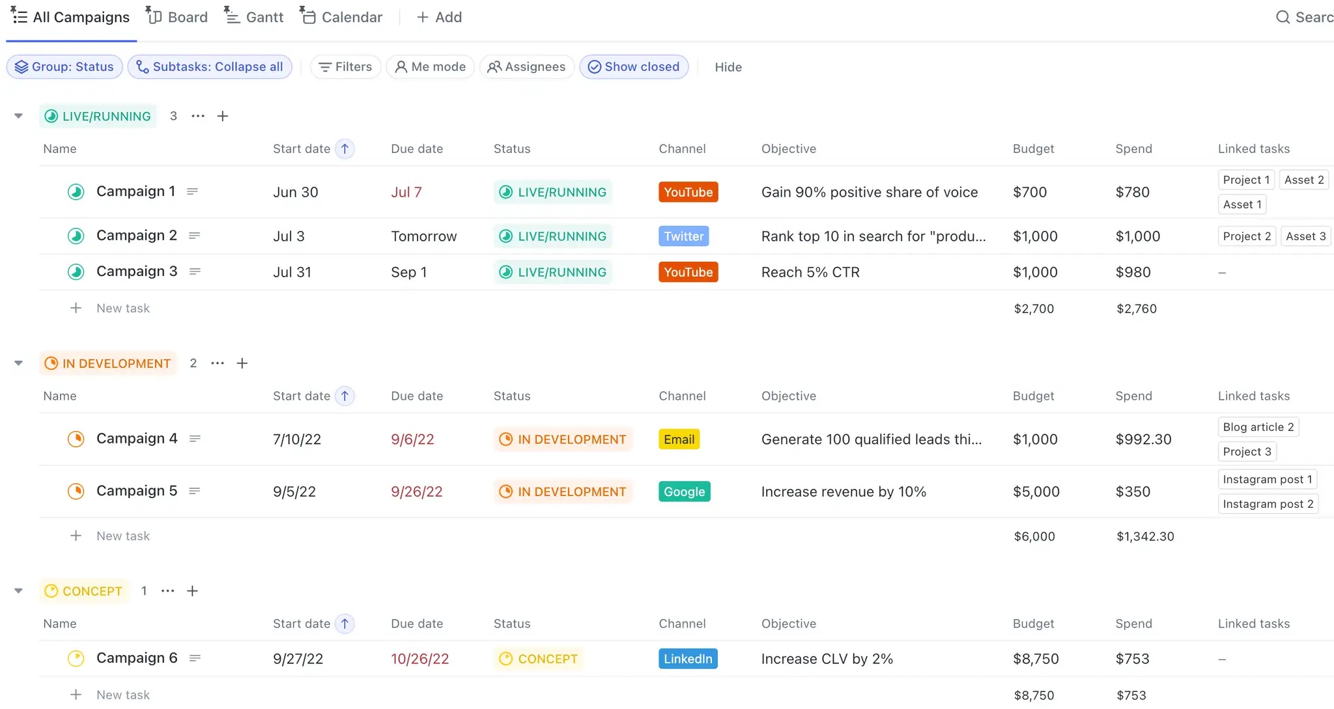
Task: Click Campaign 6 status circle icon
Action: 76,658
